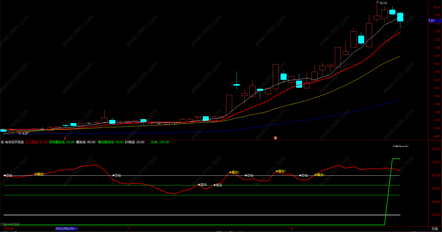Click the 8.00 price axis label
This screenshot has width=442, height=232.
click(x=437, y=7)
